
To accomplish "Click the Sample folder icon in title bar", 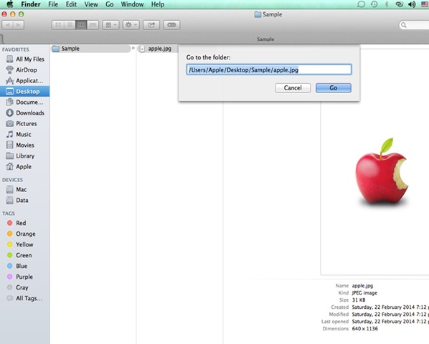I will pyautogui.click(x=258, y=14).
